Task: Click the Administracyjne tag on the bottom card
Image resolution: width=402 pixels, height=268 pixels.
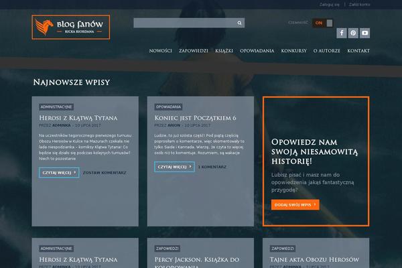Action: (x=56, y=249)
